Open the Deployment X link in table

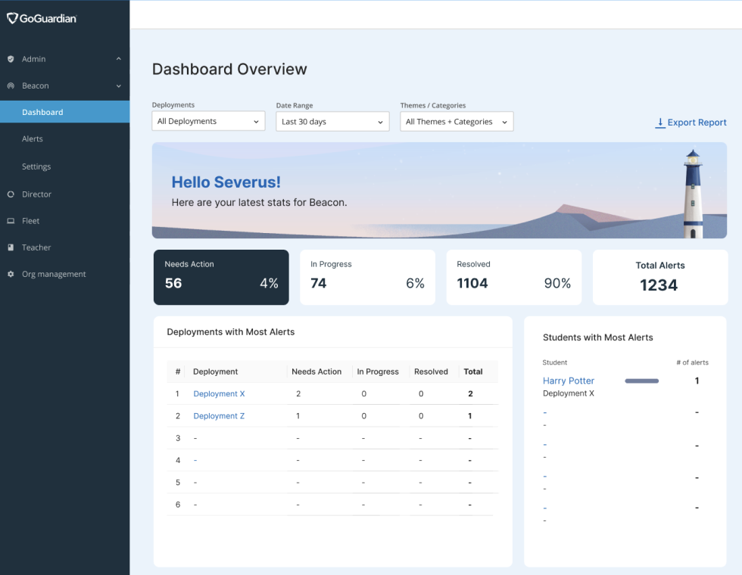219,393
